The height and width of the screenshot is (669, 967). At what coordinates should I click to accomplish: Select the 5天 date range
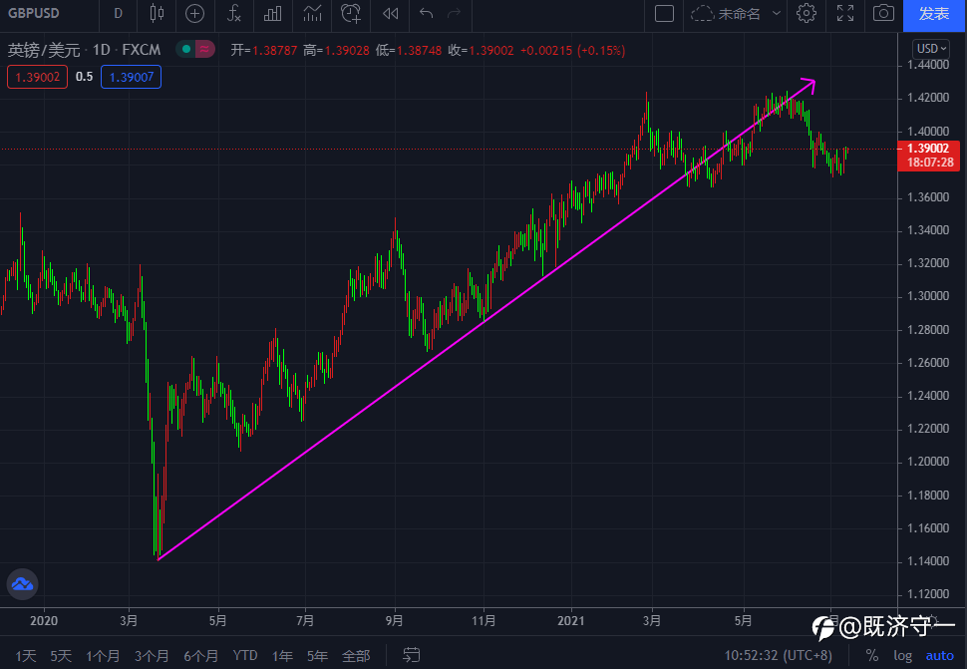61,655
